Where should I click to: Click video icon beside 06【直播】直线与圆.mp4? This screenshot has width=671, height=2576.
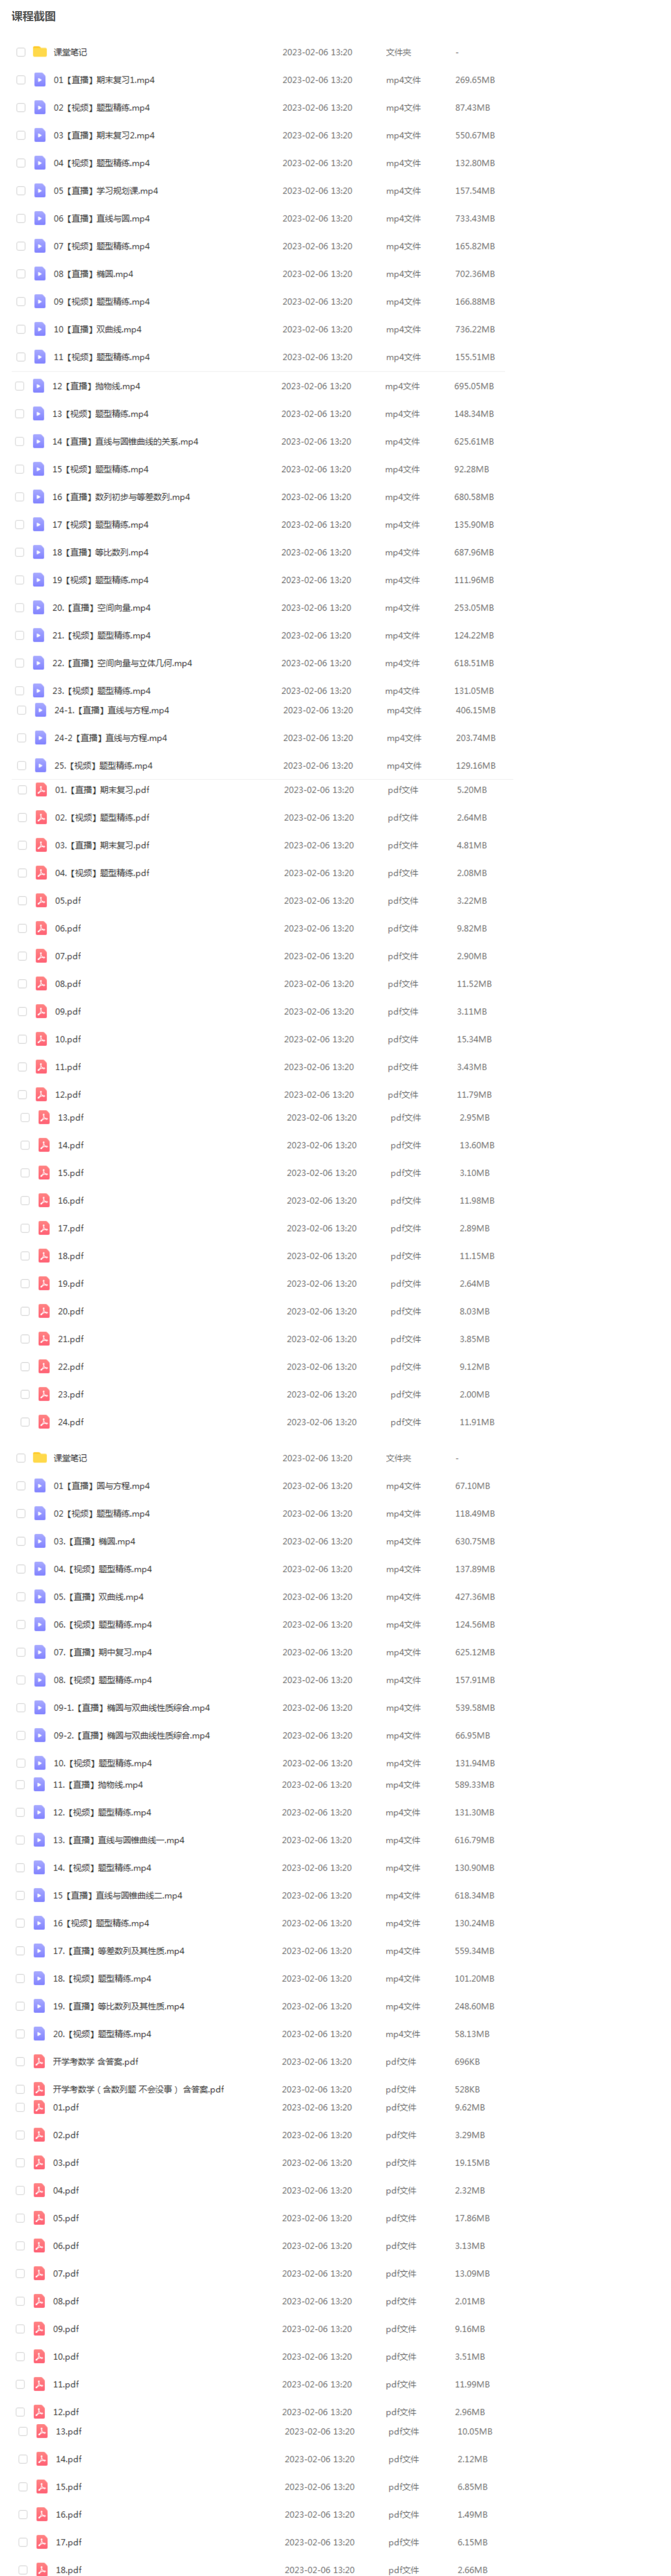pos(39,218)
